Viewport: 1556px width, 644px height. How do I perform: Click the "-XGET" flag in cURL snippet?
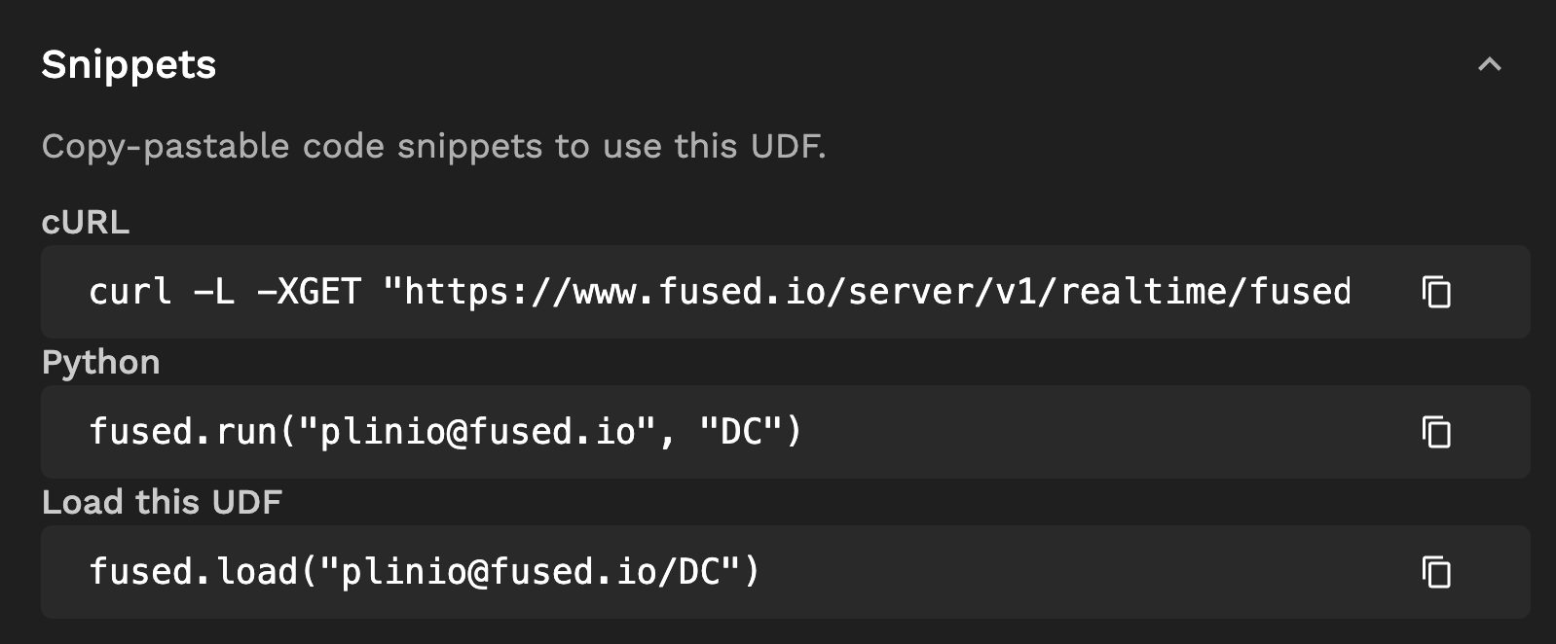(309, 292)
